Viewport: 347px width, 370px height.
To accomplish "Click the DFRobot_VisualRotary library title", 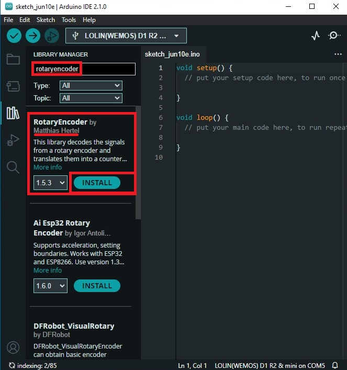I will tap(74, 326).
